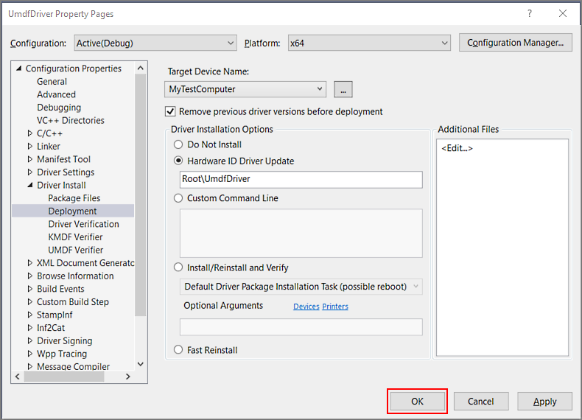Click the tree vertical scrollbar thumb
The height and width of the screenshot is (420, 582).
coord(140,195)
